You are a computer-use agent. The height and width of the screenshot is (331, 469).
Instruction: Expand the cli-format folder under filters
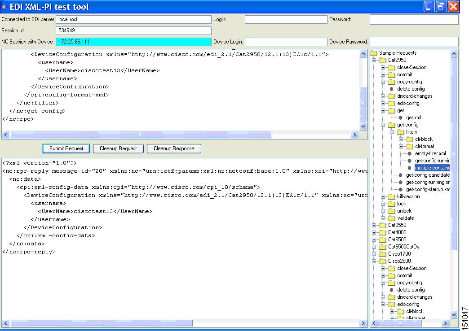coord(401,146)
